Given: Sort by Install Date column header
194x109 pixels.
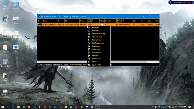Looking at the screenshot, I should coord(93,21).
